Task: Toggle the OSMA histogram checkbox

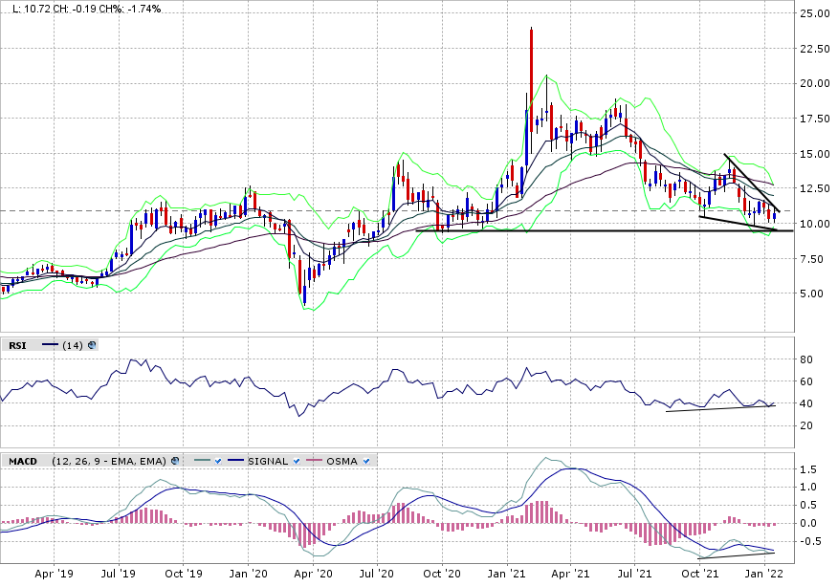Action: (367, 461)
